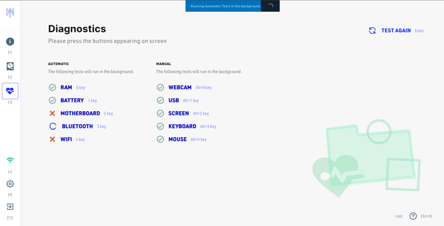The height and width of the screenshot is (226, 444).
Task: Start the USB manual test
Action: click(x=173, y=101)
